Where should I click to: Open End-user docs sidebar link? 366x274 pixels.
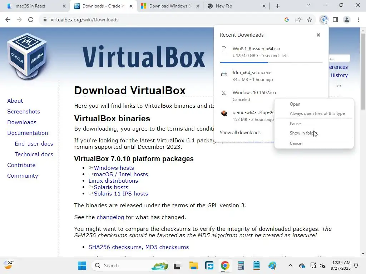[x=34, y=144]
